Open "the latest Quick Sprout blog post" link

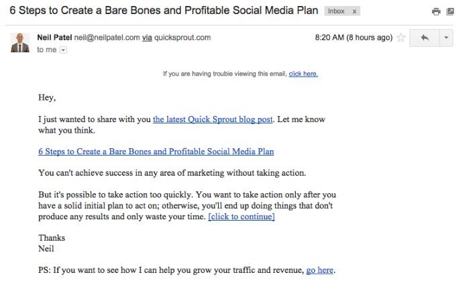tap(213, 119)
